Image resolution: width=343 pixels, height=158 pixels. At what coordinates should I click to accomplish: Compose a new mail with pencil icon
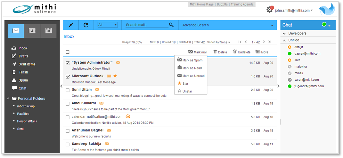click(71, 25)
